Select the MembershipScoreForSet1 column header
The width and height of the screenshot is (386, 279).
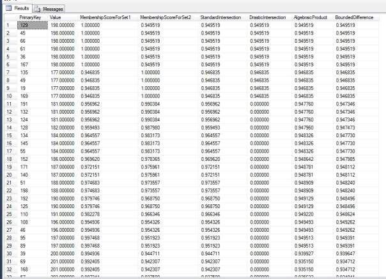(x=108, y=17)
